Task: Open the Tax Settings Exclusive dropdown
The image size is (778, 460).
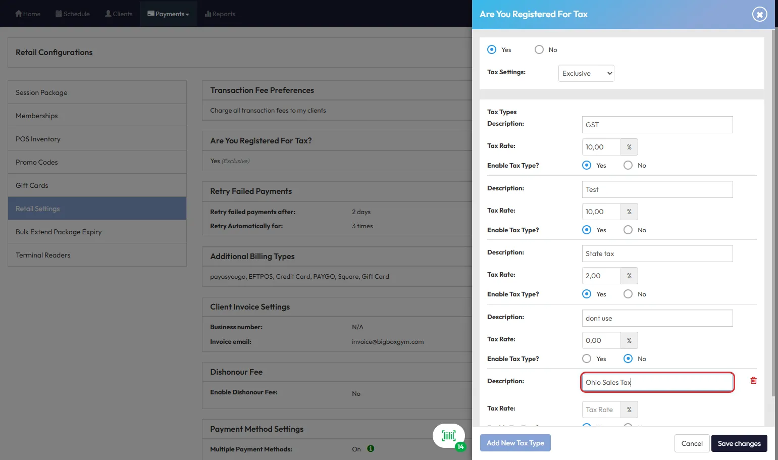Action: [586, 73]
